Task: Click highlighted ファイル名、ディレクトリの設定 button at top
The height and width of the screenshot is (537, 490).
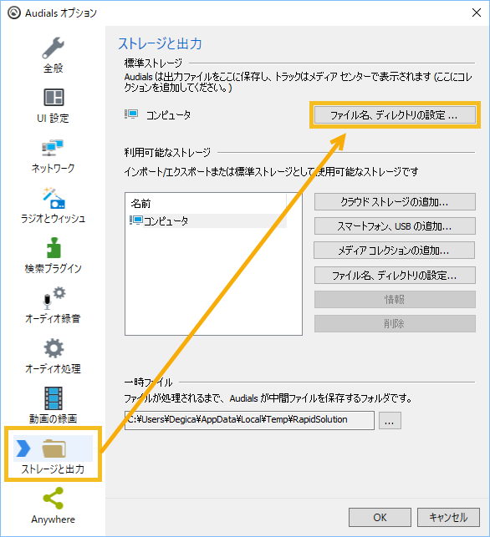Action: tap(395, 115)
